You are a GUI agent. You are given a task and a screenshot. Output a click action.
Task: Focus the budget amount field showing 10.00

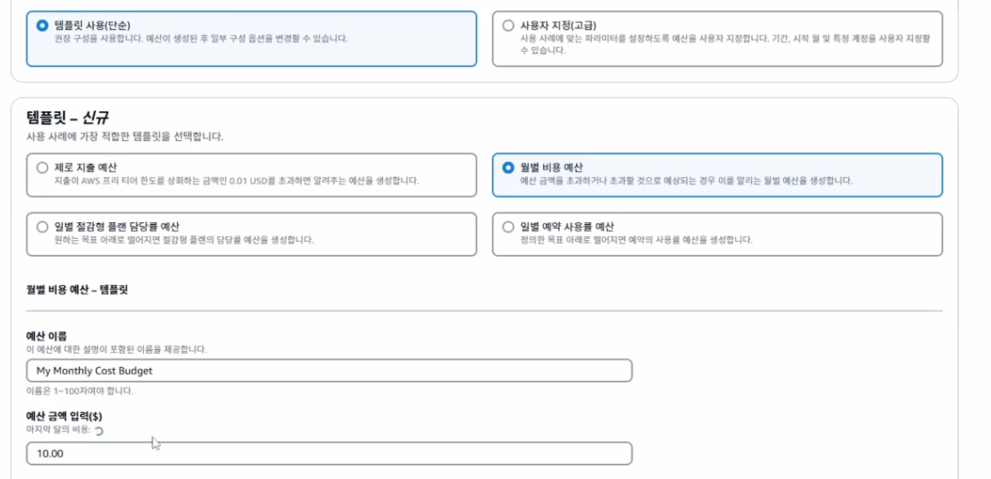329,454
